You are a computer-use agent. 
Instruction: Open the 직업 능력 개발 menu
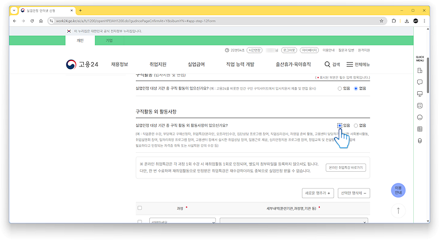(x=240, y=64)
